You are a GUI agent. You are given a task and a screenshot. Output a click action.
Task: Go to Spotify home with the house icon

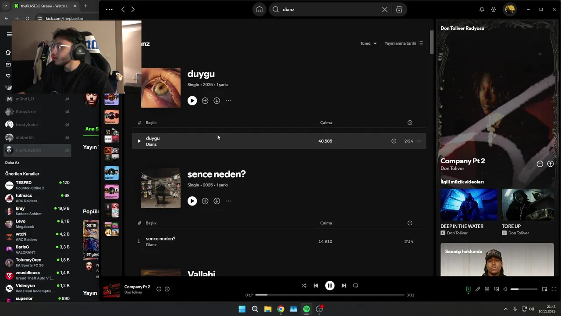tap(259, 9)
